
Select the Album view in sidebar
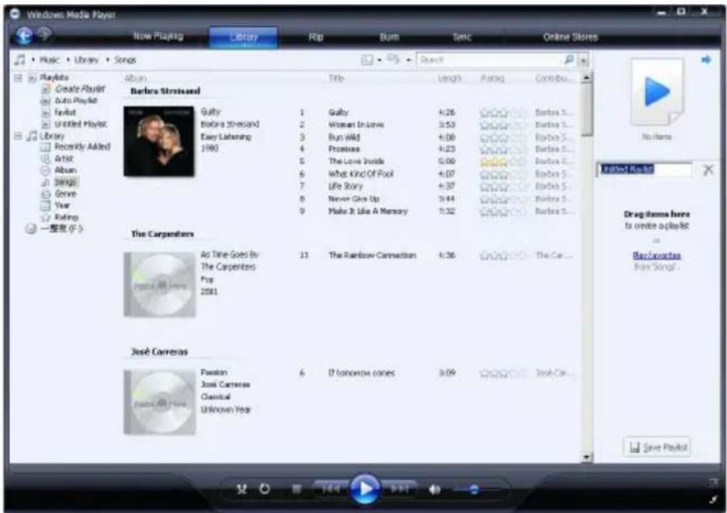65,170
